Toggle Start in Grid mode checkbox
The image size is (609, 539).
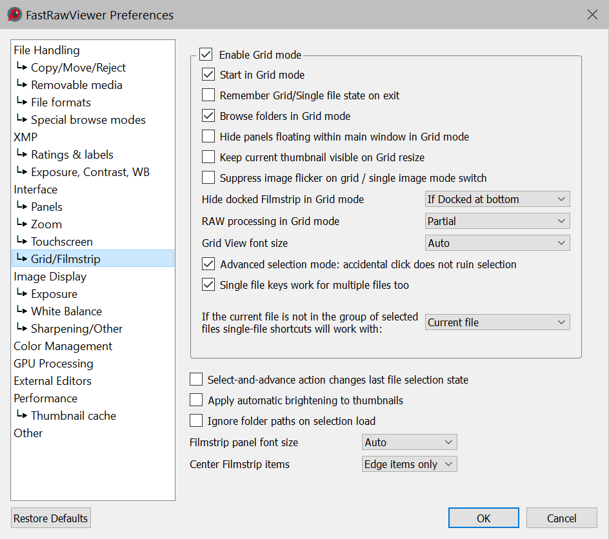coord(208,75)
